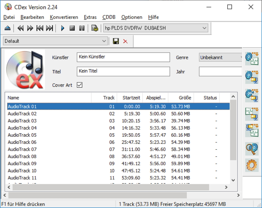Screen dimensions: 262x208
Task: Click the pause playback icon
Action: coord(82,28)
